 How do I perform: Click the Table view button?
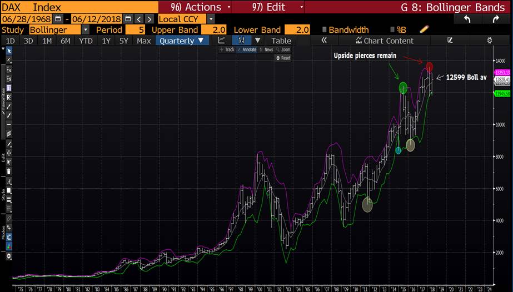281,41
